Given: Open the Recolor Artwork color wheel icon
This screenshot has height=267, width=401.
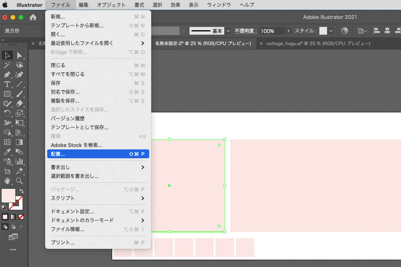Looking at the screenshot, I should 345,31.
